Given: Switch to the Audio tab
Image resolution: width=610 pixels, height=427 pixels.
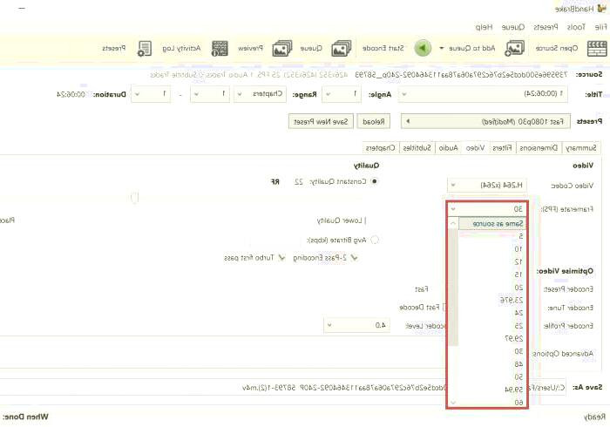Looking at the screenshot, I should coord(448,148).
